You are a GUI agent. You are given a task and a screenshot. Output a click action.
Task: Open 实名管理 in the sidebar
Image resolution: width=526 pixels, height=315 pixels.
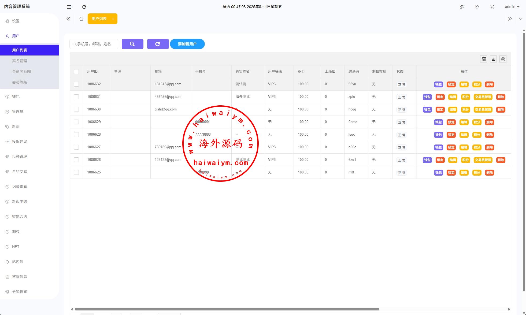coord(20,61)
